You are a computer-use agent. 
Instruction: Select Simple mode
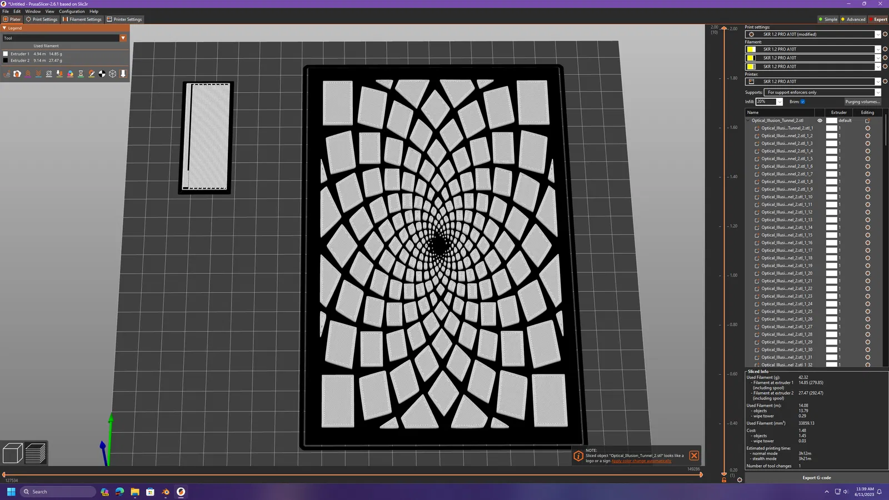pyautogui.click(x=828, y=19)
